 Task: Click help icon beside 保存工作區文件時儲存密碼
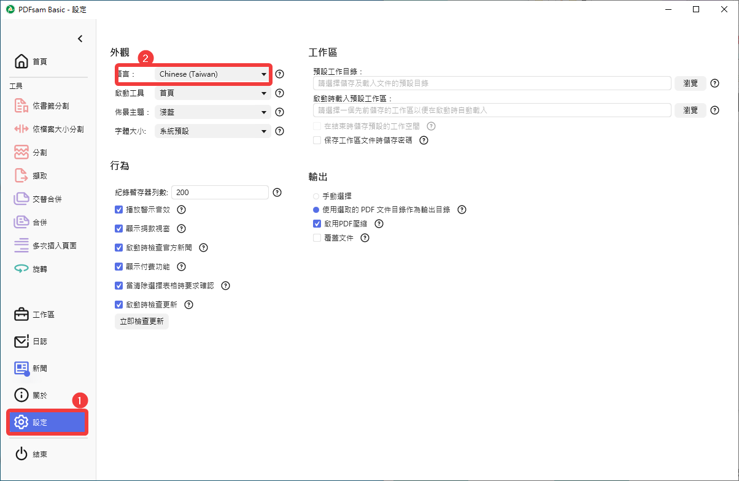[x=424, y=140]
